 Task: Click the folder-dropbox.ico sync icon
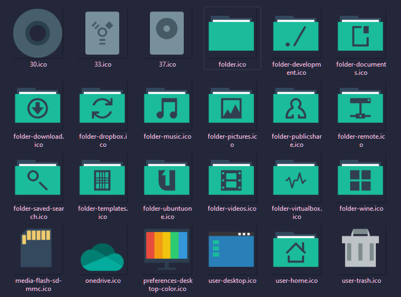[102, 106]
